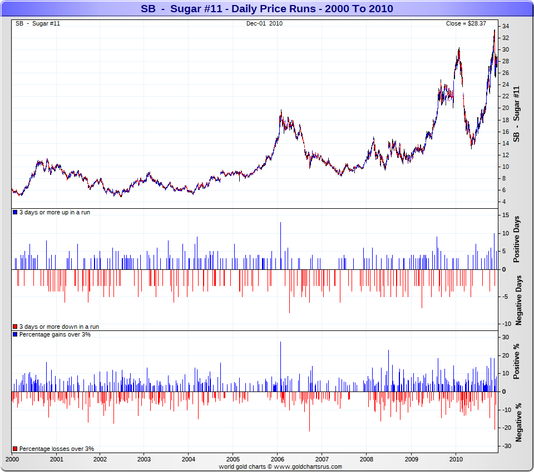
Task: Click the blue swatch beside '3 days or more up in a run'
Action: click(15, 212)
